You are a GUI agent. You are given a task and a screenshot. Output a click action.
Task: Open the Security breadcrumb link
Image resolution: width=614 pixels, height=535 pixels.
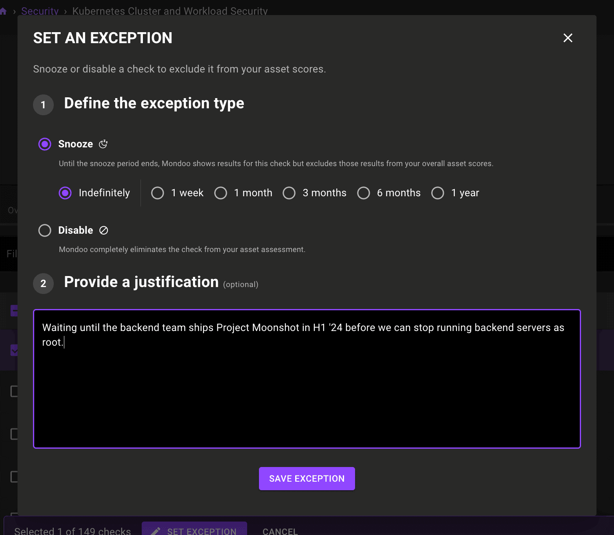point(40,11)
